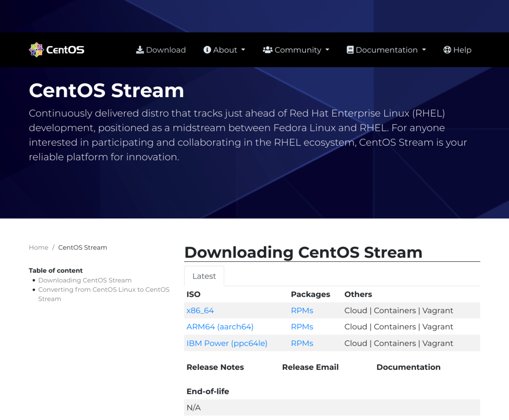The width and height of the screenshot is (509, 420).
Task: Download the IBM Power (ppc64le) ISO
Action: (x=227, y=343)
